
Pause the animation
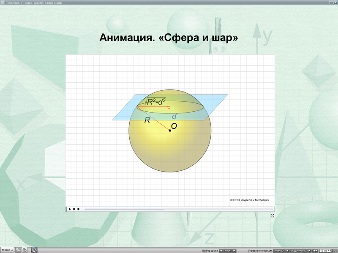[74, 209]
